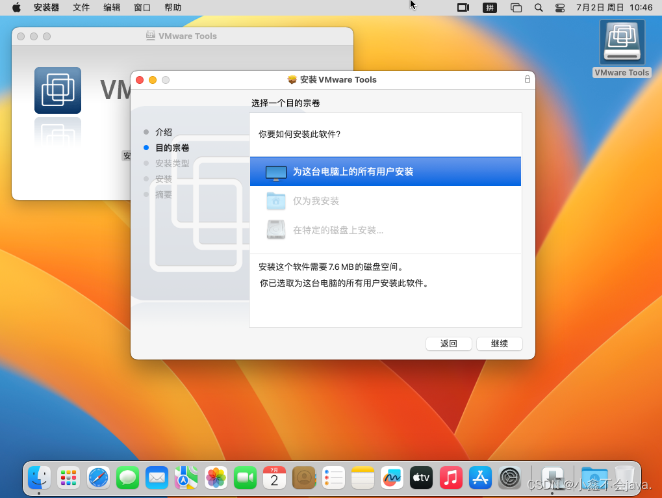Click the Apple menu icon
662x498 pixels.
16,8
